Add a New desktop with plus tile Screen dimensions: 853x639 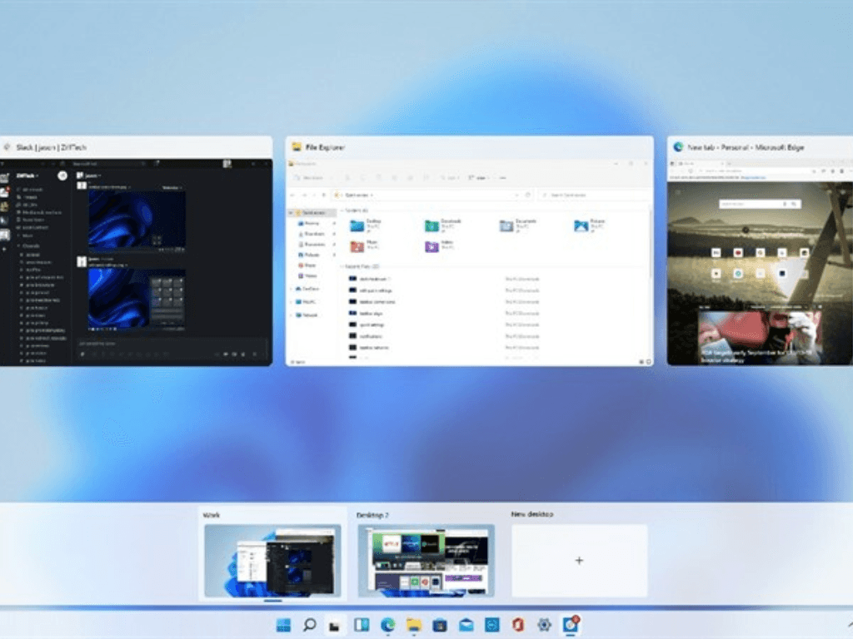[x=579, y=560]
